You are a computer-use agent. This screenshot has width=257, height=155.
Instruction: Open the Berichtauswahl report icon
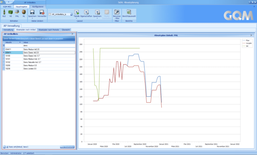pos(129,12)
